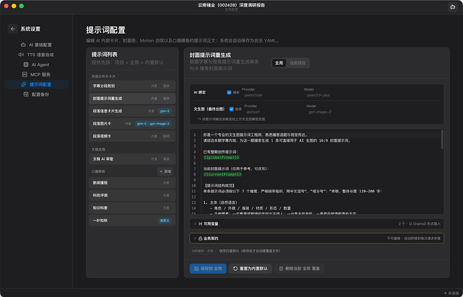Switch to the 全局 scope tab
This screenshot has height=297, width=463.
[x=279, y=63]
